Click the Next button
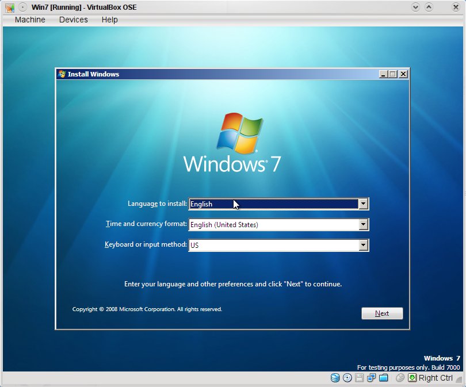The image size is (466, 387). [382, 313]
